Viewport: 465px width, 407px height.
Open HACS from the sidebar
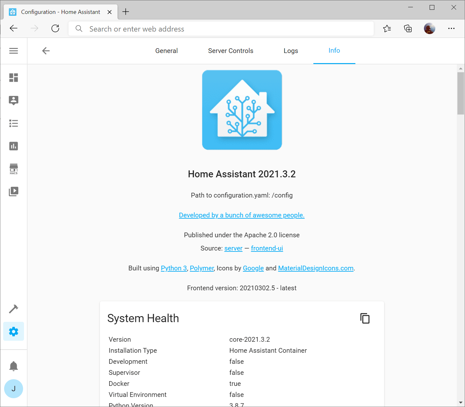tap(14, 169)
